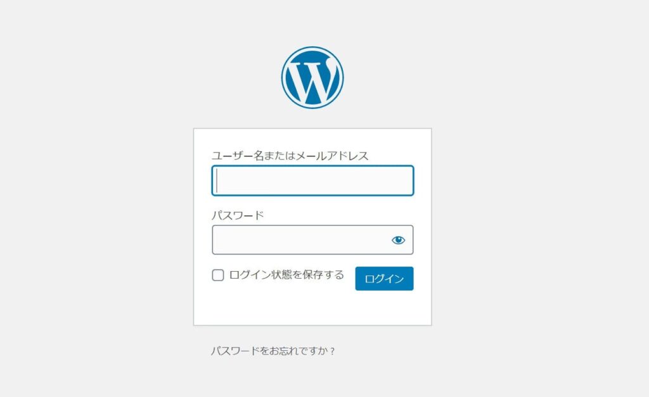Check the ログイン状態を保存する checkbox

[x=218, y=275]
